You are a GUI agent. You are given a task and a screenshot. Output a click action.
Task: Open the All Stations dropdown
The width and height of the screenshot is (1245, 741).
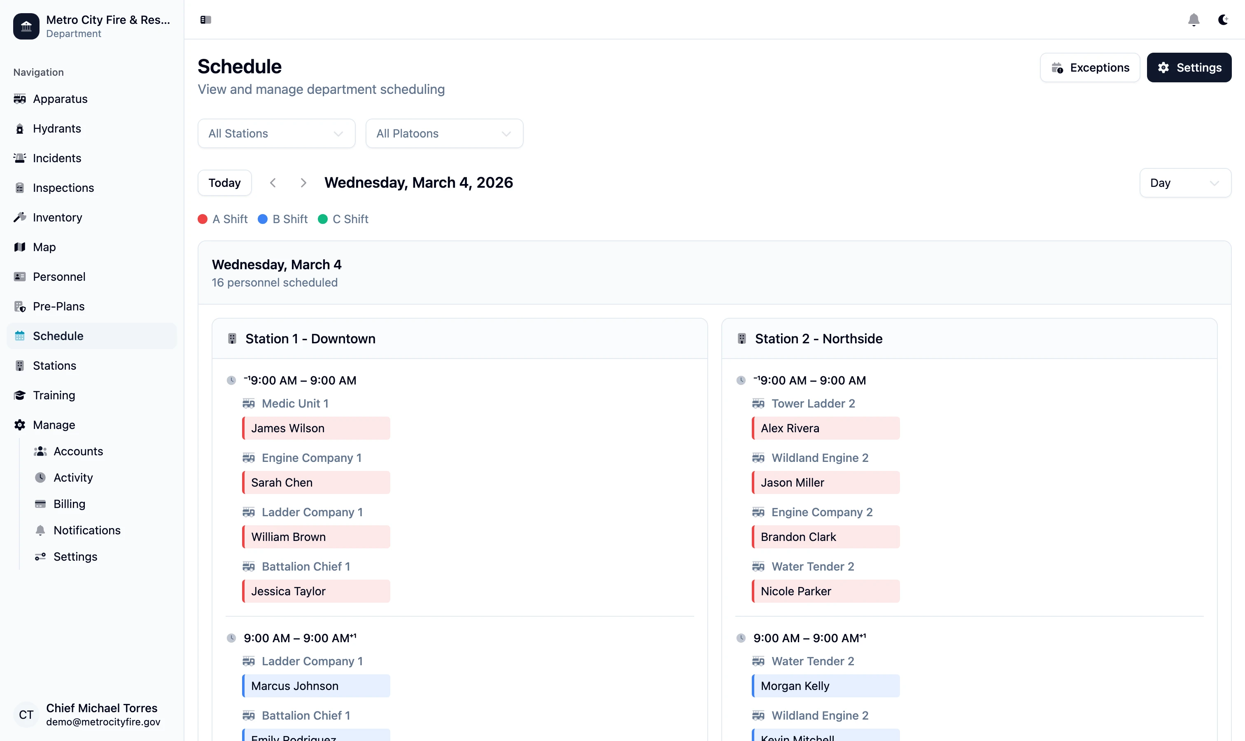click(x=276, y=133)
